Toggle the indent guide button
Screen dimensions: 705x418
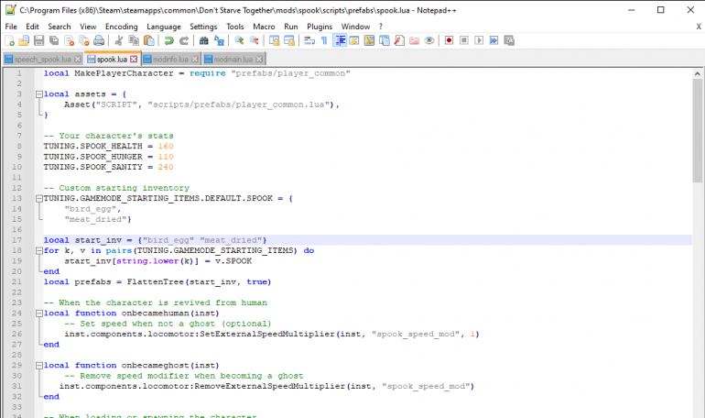(340, 41)
